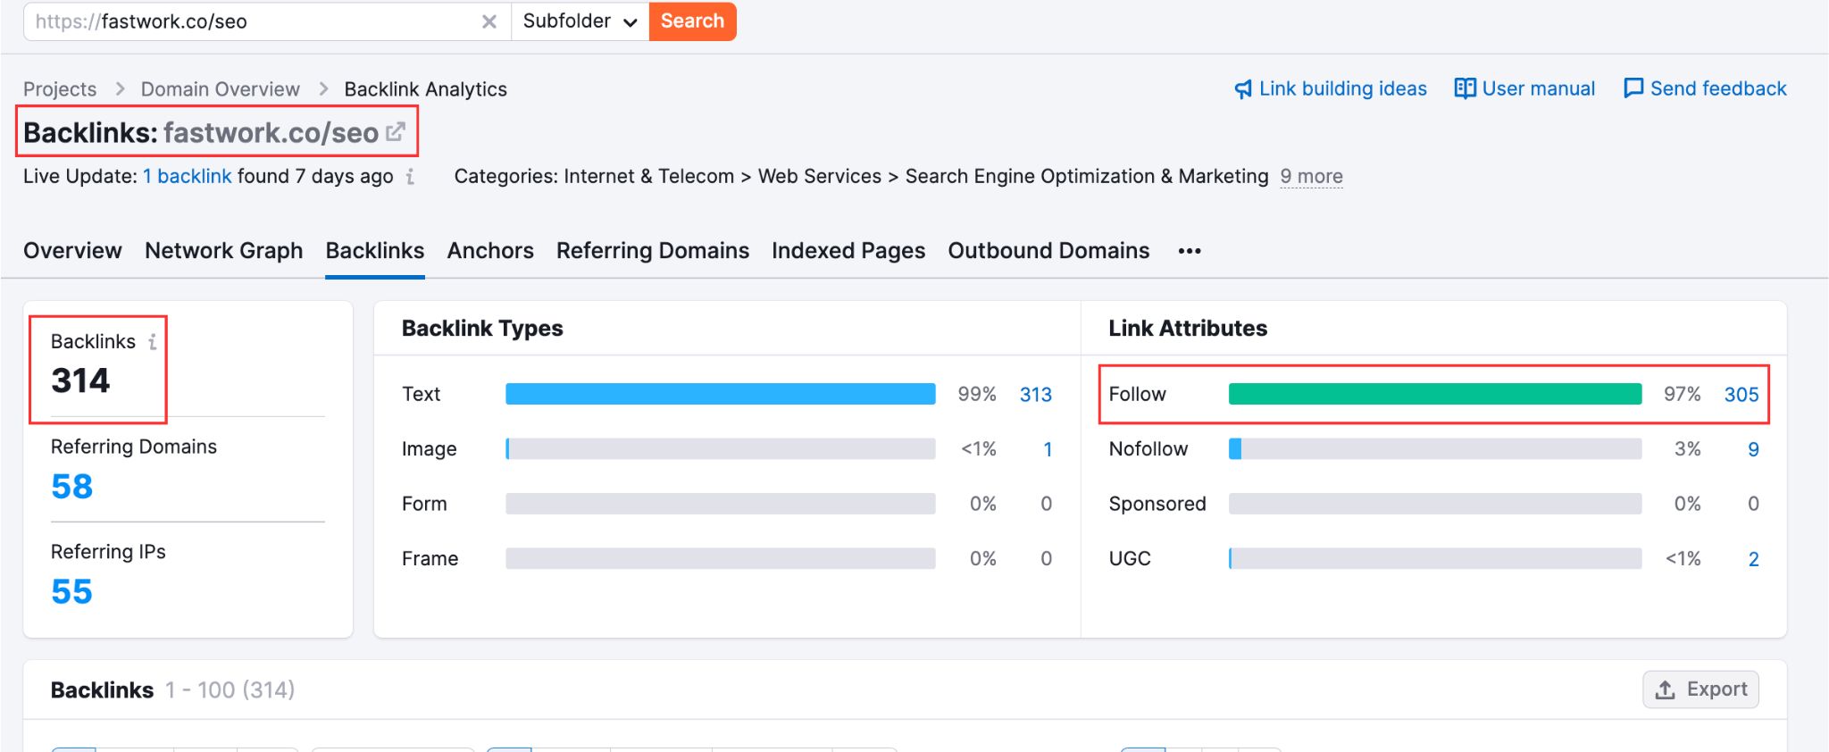
Task: Switch to the Network Graph tab
Action: [224, 251]
